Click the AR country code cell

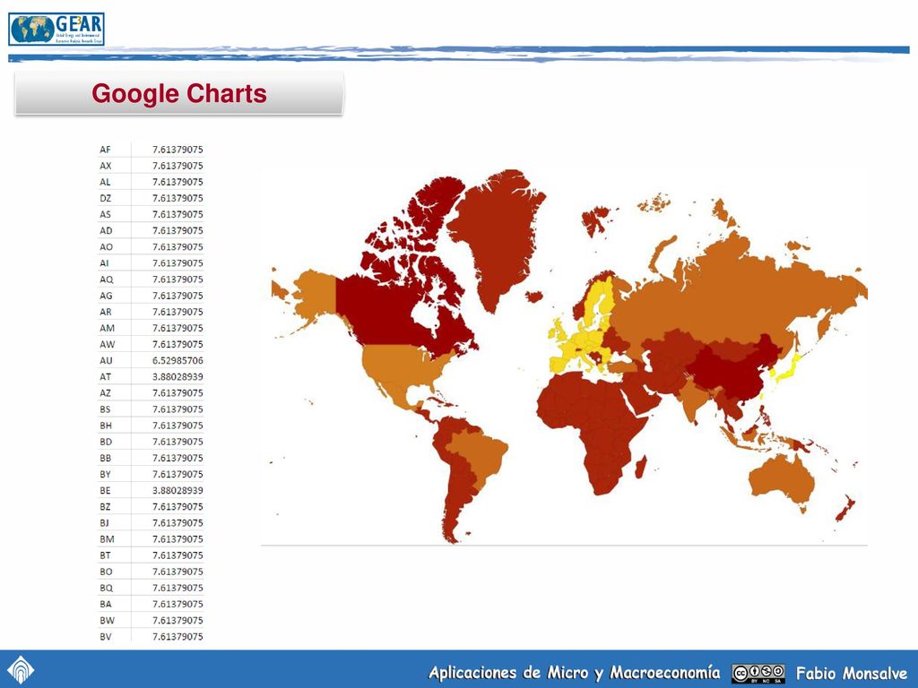(106, 313)
